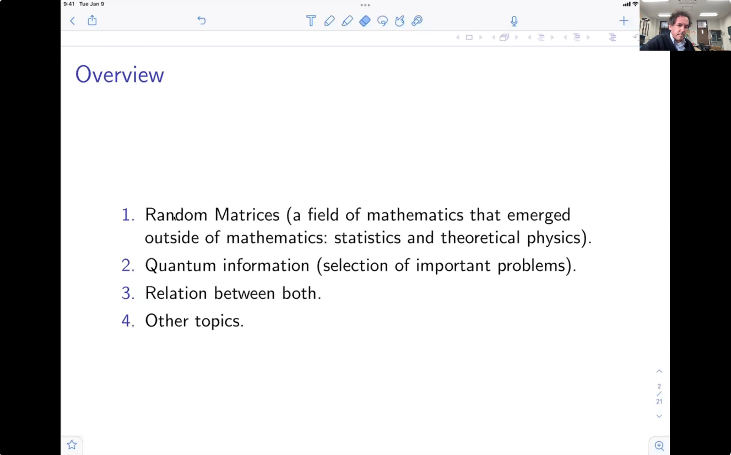The height and width of the screenshot is (455, 731).
Task: Click Beamer previous slide arrow
Action: (x=457, y=37)
